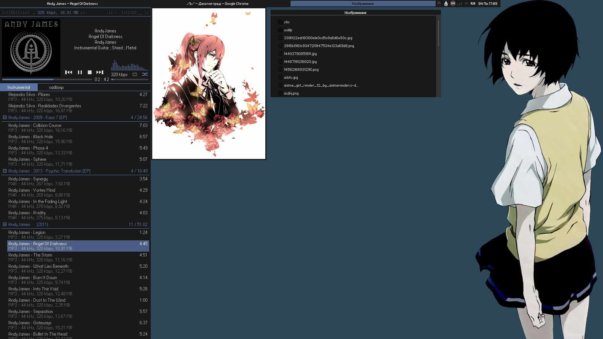Image resolution: width=603 pixels, height=339 pixels.
Task: Select track Dust In The Wind
Action: pyautogui.click(x=78, y=302)
